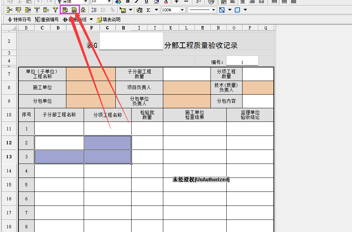Image resolution: width=352 pixels, height=232 pixels.
Task: Click the font color A icon
Action: [166, 1]
